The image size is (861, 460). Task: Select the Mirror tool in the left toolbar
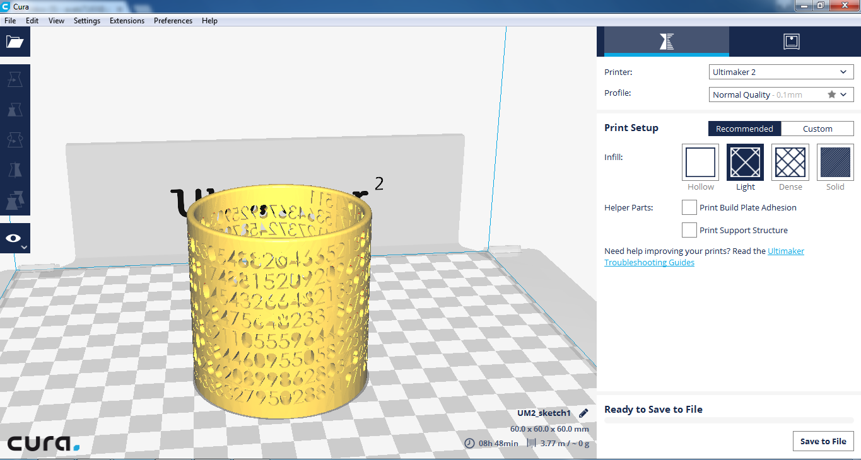pos(15,170)
